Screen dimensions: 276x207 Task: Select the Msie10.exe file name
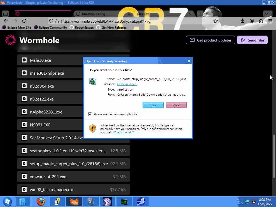[x=40, y=60]
